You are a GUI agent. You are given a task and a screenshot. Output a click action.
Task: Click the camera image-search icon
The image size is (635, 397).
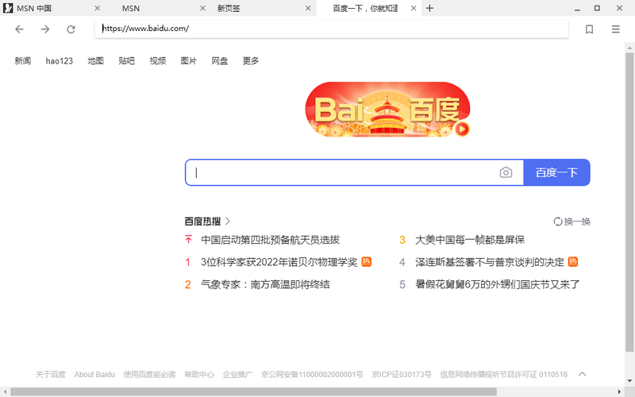[x=506, y=172]
